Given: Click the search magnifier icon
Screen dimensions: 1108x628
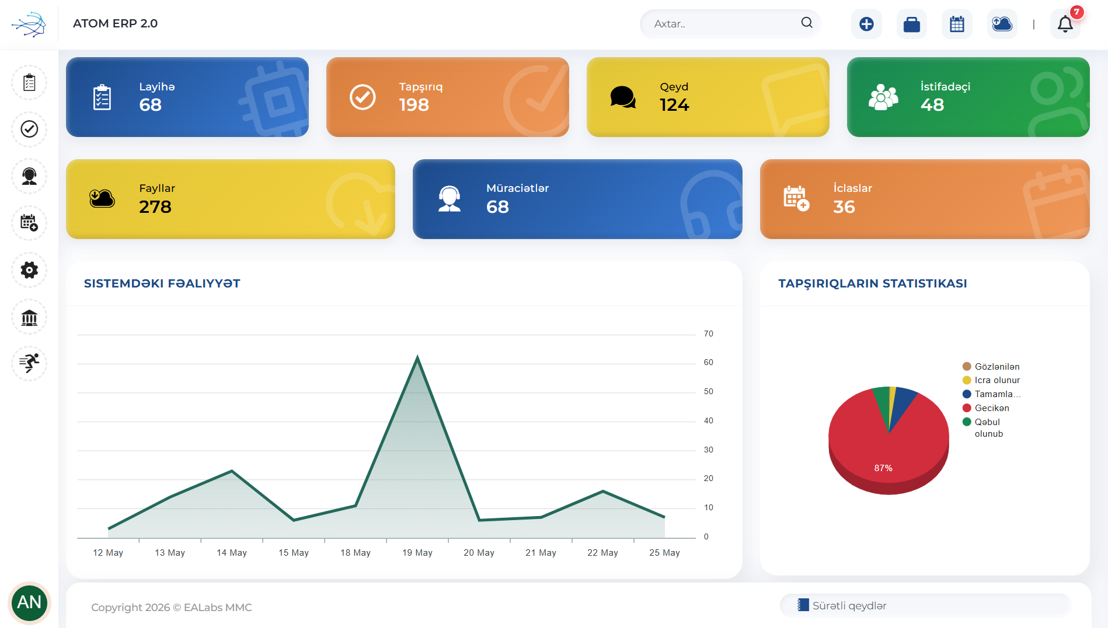Looking at the screenshot, I should [807, 23].
